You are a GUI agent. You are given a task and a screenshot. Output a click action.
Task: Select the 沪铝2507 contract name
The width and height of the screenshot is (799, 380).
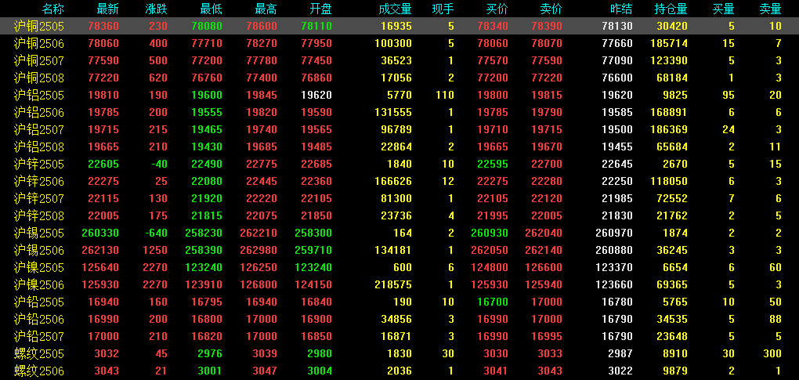point(38,129)
